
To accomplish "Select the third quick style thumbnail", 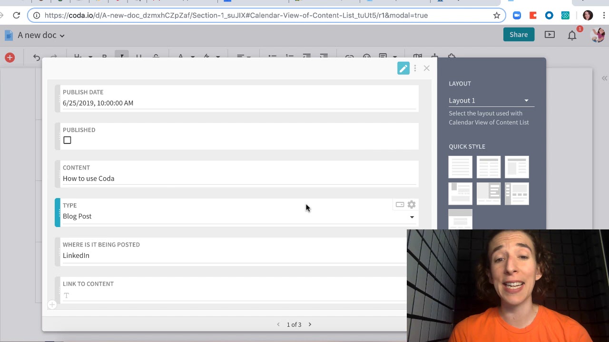I will tap(517, 167).
